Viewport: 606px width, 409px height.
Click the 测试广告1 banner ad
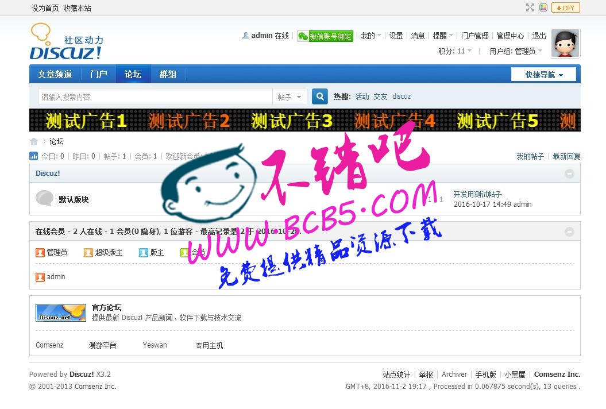[x=86, y=121]
